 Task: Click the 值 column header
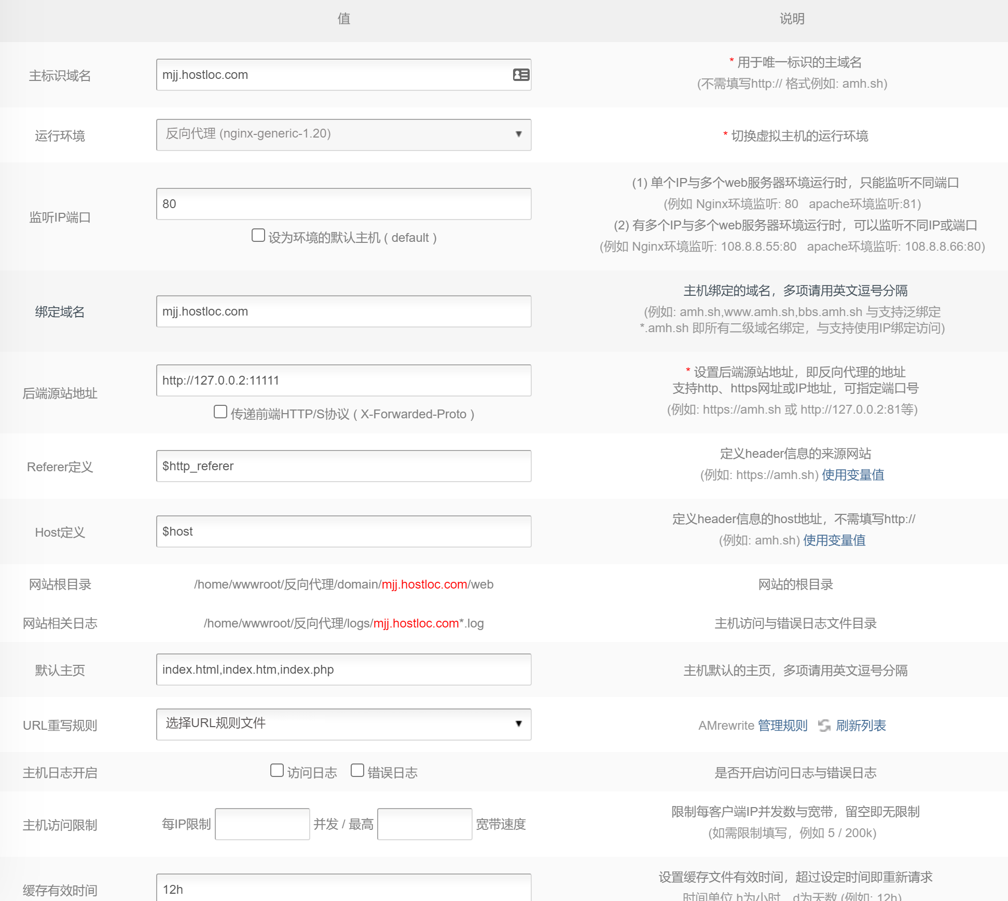(x=344, y=19)
